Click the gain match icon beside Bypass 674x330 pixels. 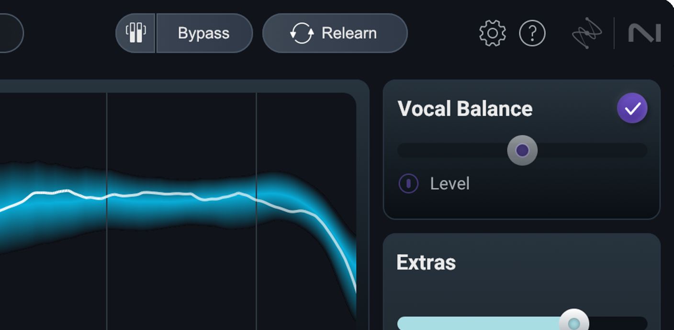pyautogui.click(x=136, y=33)
